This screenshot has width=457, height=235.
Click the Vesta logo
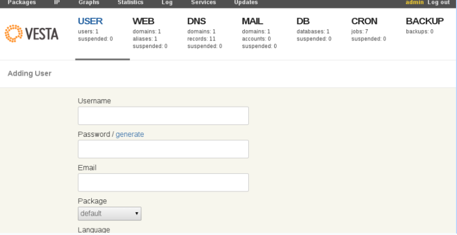pos(32,35)
